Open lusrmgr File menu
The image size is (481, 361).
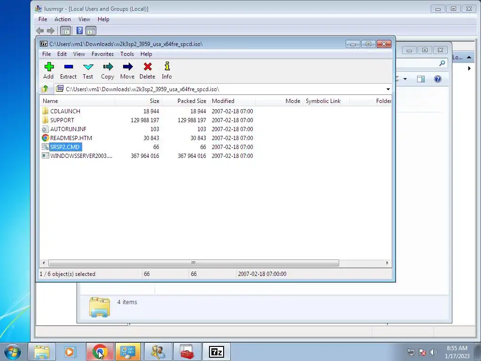pyautogui.click(x=43, y=19)
